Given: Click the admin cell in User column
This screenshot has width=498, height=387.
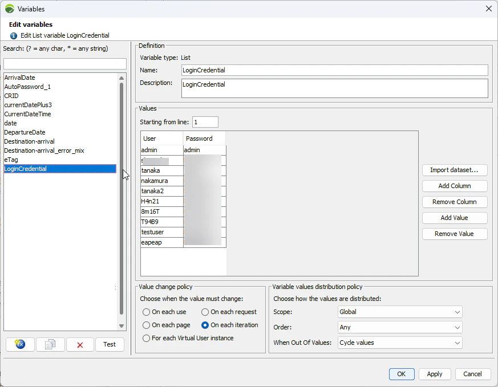Looking at the screenshot, I should (162, 150).
